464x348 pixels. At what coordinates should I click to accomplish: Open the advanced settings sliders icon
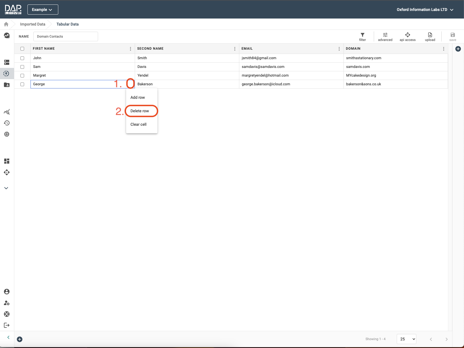[385, 35]
